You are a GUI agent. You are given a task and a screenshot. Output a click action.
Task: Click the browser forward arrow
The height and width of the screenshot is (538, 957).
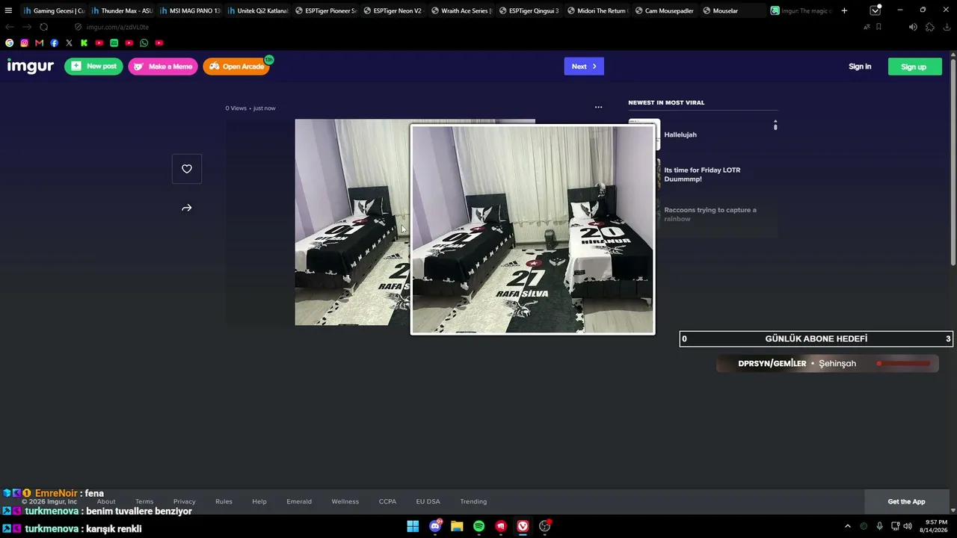27,27
